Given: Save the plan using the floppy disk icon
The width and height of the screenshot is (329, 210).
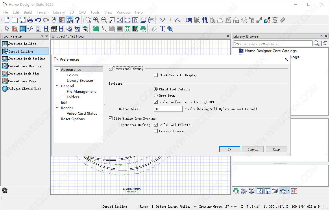Looking at the screenshot, I should (23, 20).
